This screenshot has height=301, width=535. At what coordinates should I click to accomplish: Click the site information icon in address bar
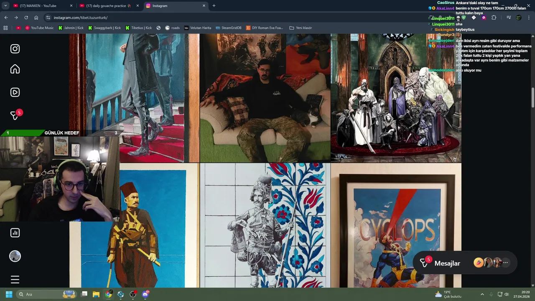(48, 18)
